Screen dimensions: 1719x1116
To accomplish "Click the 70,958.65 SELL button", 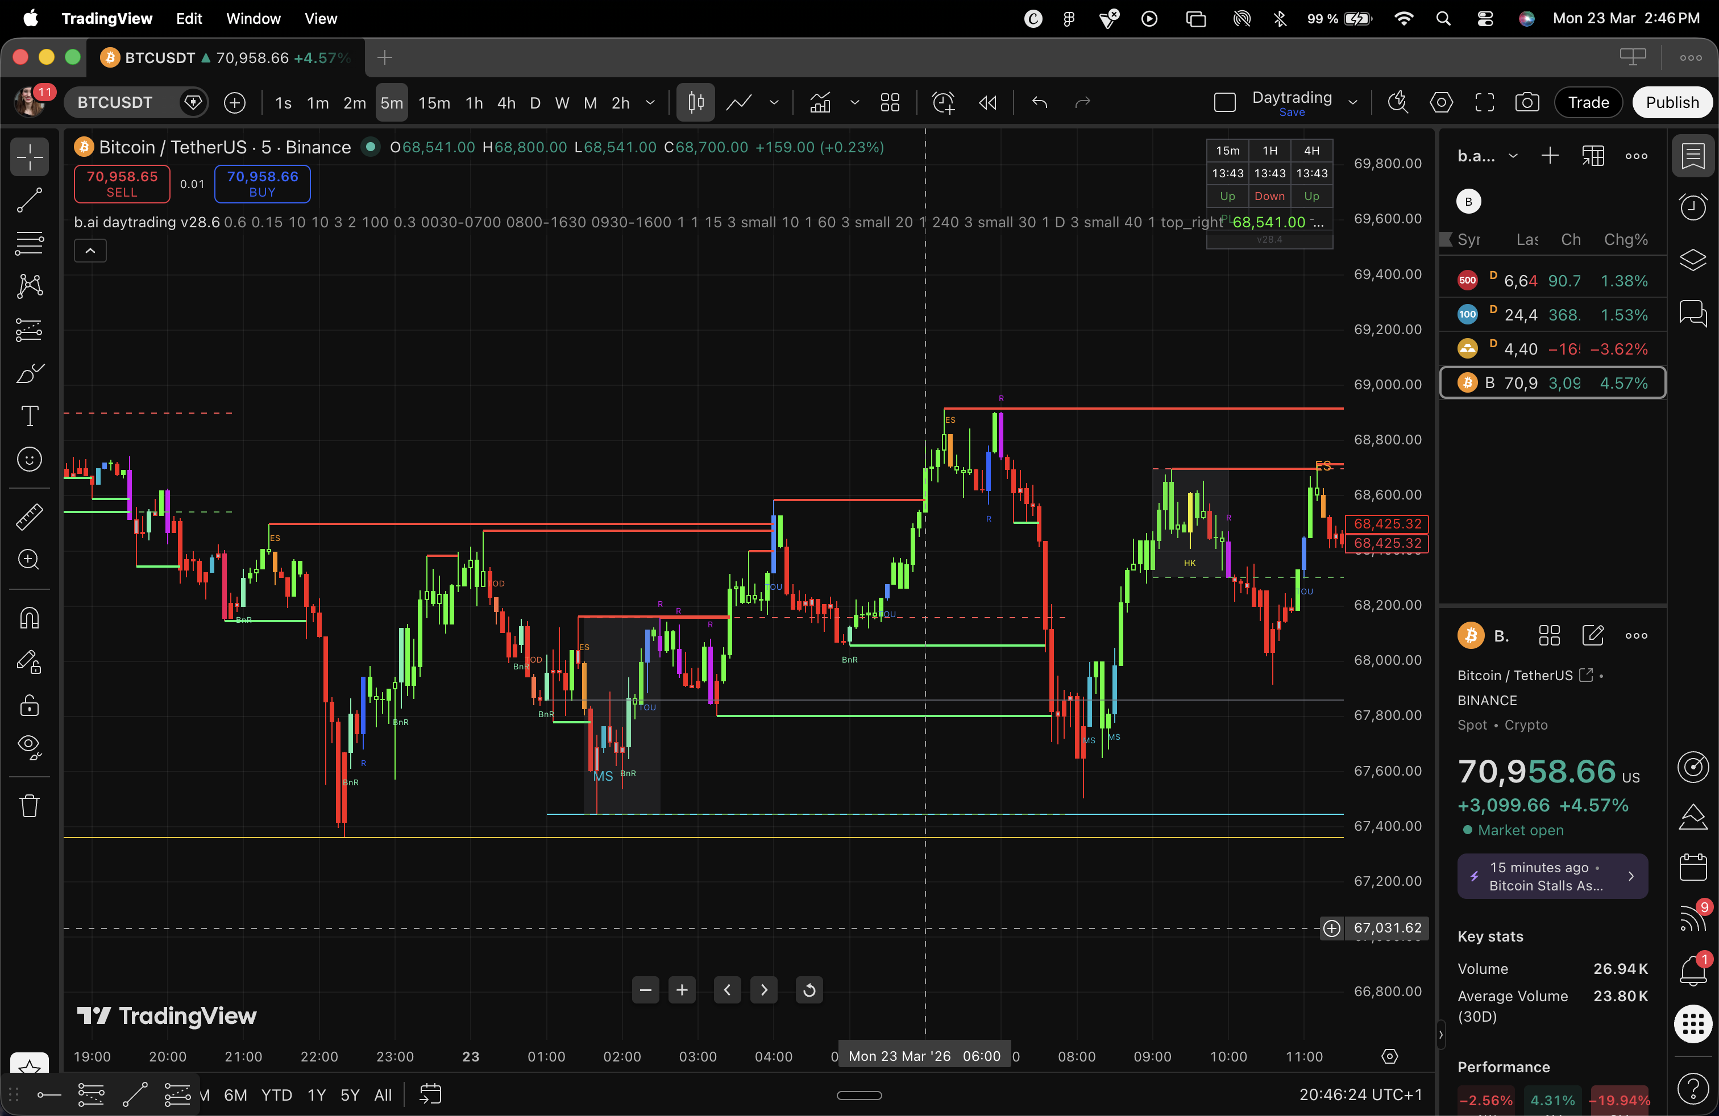I will (122, 184).
